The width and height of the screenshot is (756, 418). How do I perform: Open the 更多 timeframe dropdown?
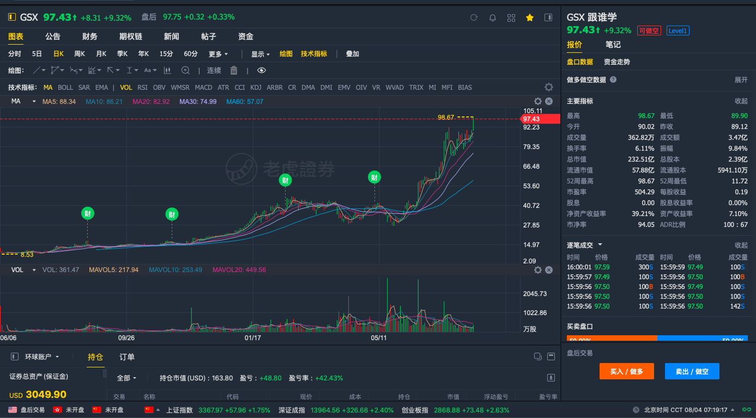click(x=218, y=54)
